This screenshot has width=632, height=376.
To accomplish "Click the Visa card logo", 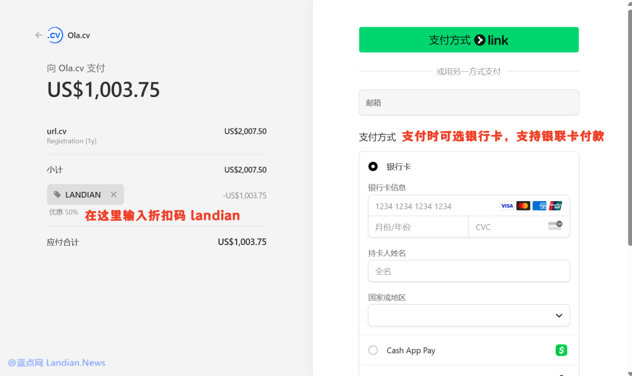I will [507, 206].
